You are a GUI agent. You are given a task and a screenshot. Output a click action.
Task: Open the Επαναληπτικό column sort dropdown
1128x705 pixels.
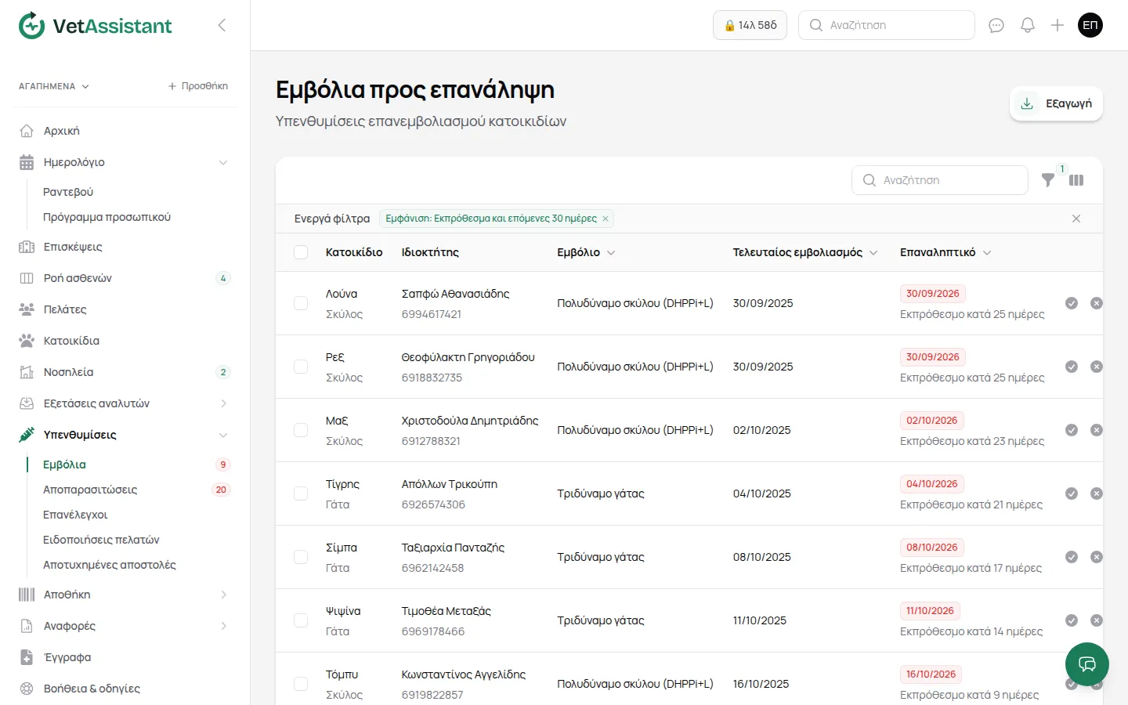[x=987, y=253]
